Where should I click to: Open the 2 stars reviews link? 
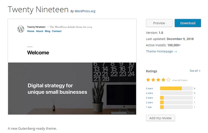[149, 102]
